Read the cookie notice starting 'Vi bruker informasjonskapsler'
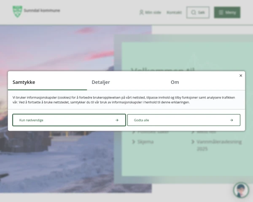253x202 pixels. pyautogui.click(x=124, y=100)
